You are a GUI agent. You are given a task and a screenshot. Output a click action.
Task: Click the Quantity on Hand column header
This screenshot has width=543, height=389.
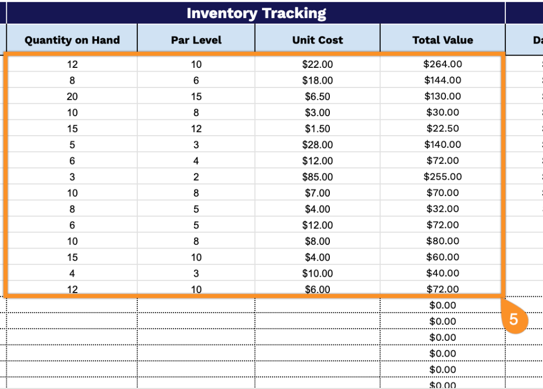pos(72,40)
